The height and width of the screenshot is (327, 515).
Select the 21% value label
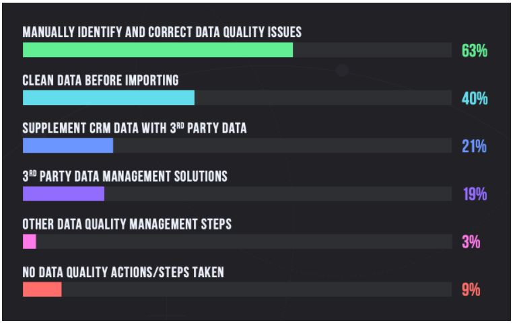475,147
